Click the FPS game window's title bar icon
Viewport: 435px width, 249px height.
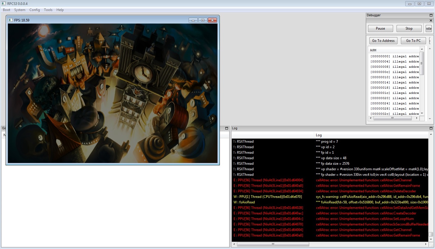(x=10, y=20)
